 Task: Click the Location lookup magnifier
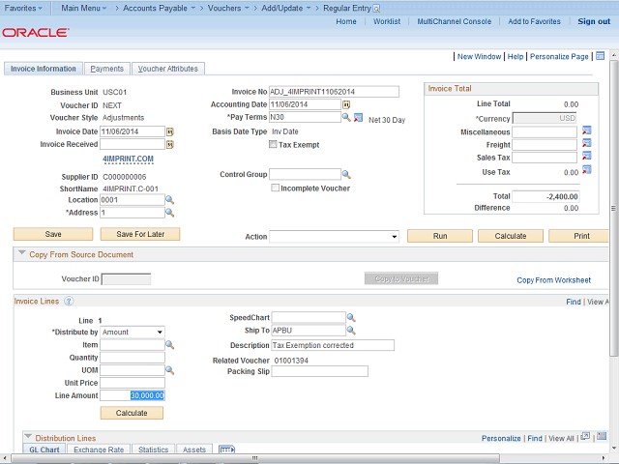coord(169,200)
